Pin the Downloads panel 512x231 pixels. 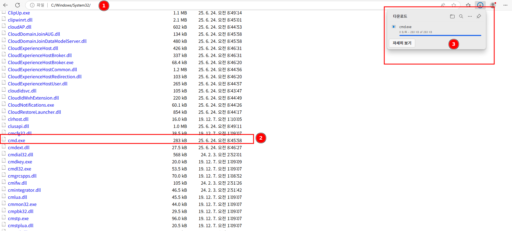click(479, 16)
